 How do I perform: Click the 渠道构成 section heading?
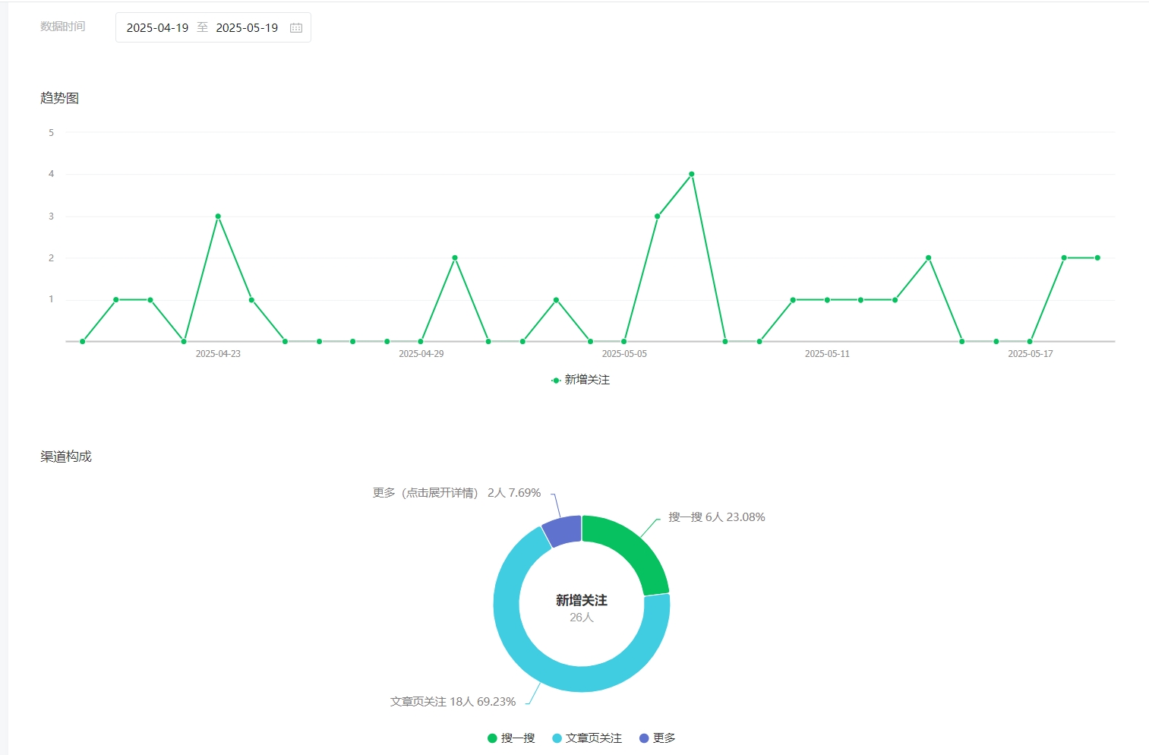(66, 456)
